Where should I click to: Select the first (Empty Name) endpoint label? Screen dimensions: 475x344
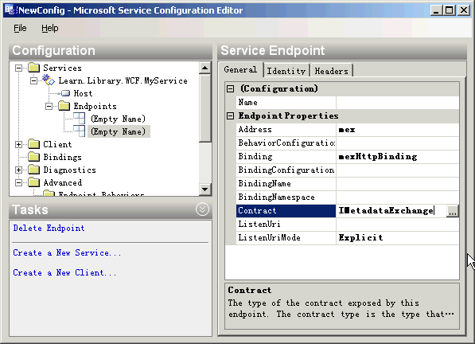coord(118,119)
